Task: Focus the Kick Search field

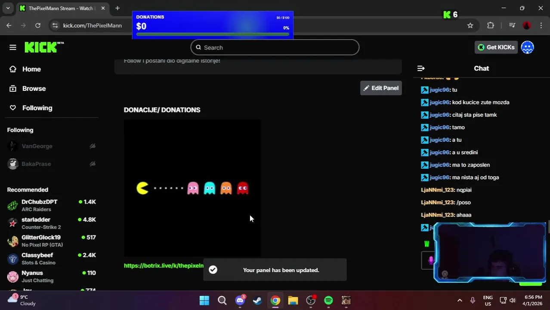Action: pos(275,47)
